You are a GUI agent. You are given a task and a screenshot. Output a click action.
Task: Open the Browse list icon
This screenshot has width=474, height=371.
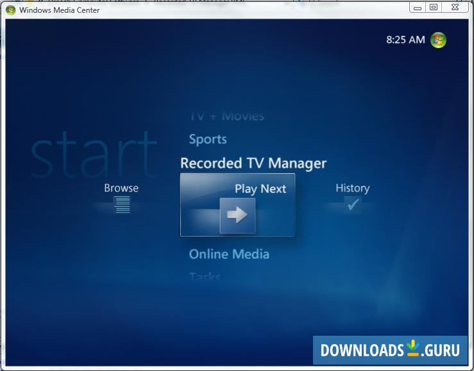[122, 204]
